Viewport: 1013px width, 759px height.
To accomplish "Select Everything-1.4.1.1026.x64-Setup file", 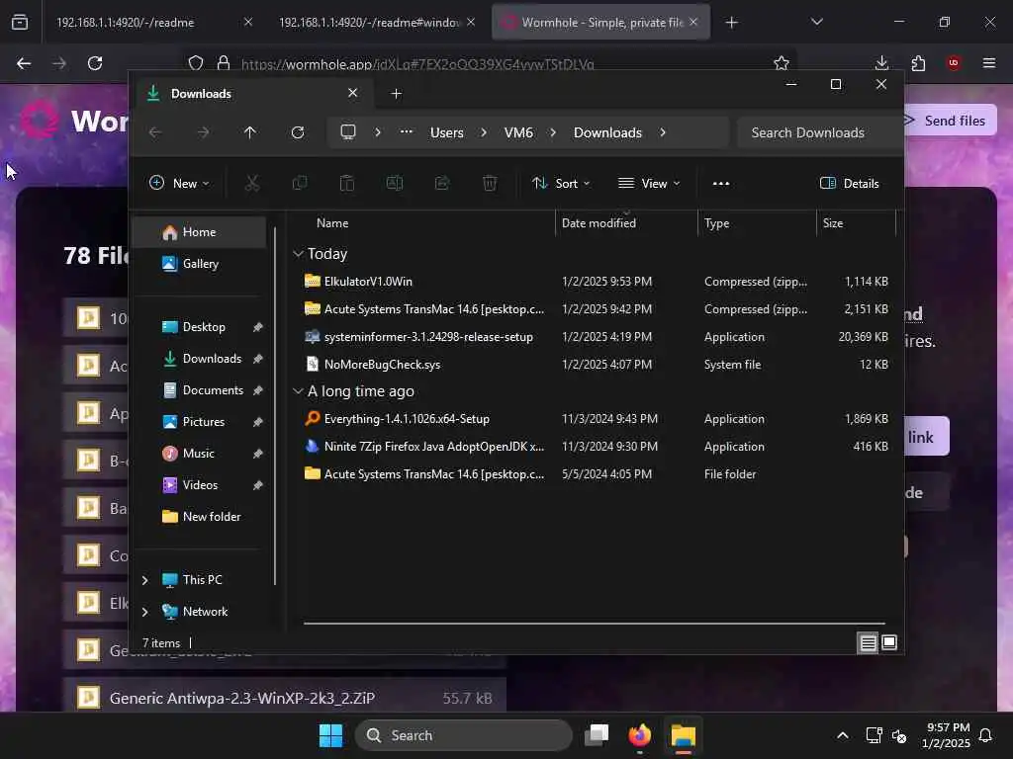I will coord(595,419).
